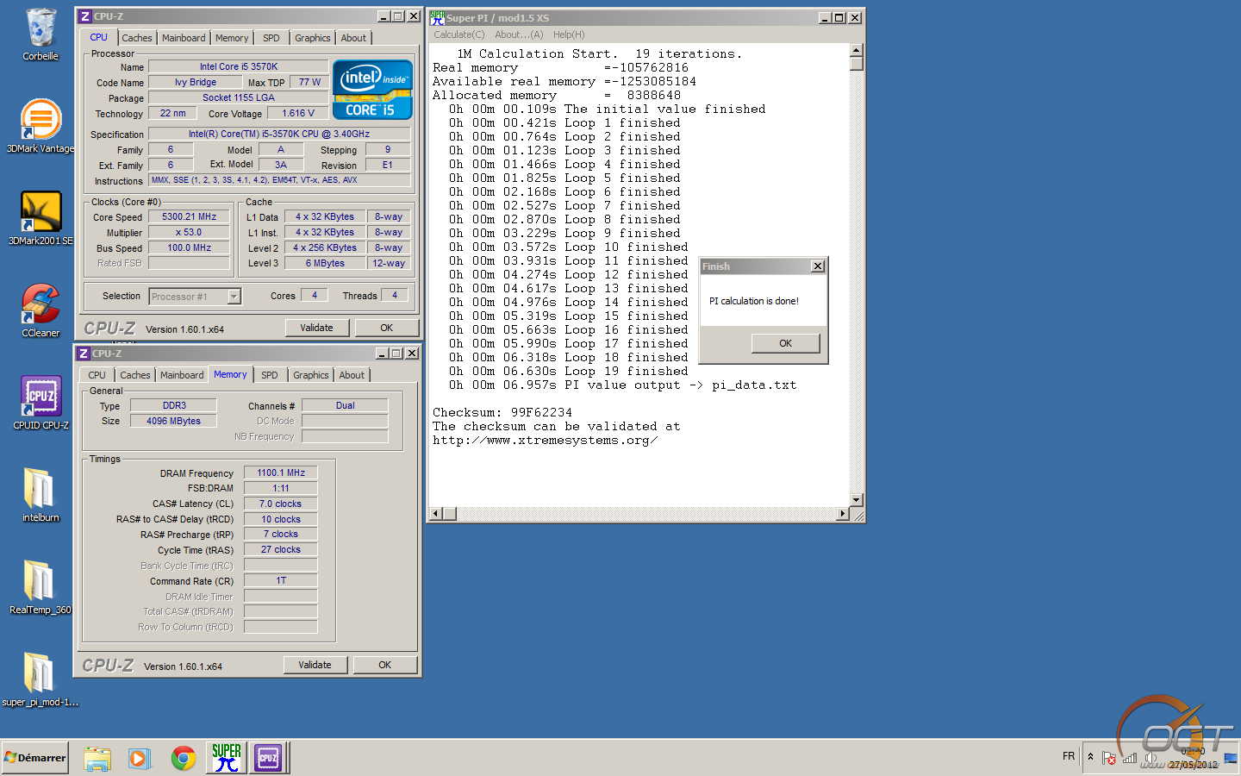Screen dimensions: 1241x776
Task: Select the CCleaner desktop shortcut
Action: (x=41, y=310)
